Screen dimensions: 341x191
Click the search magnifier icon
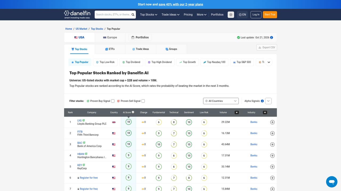133,15
